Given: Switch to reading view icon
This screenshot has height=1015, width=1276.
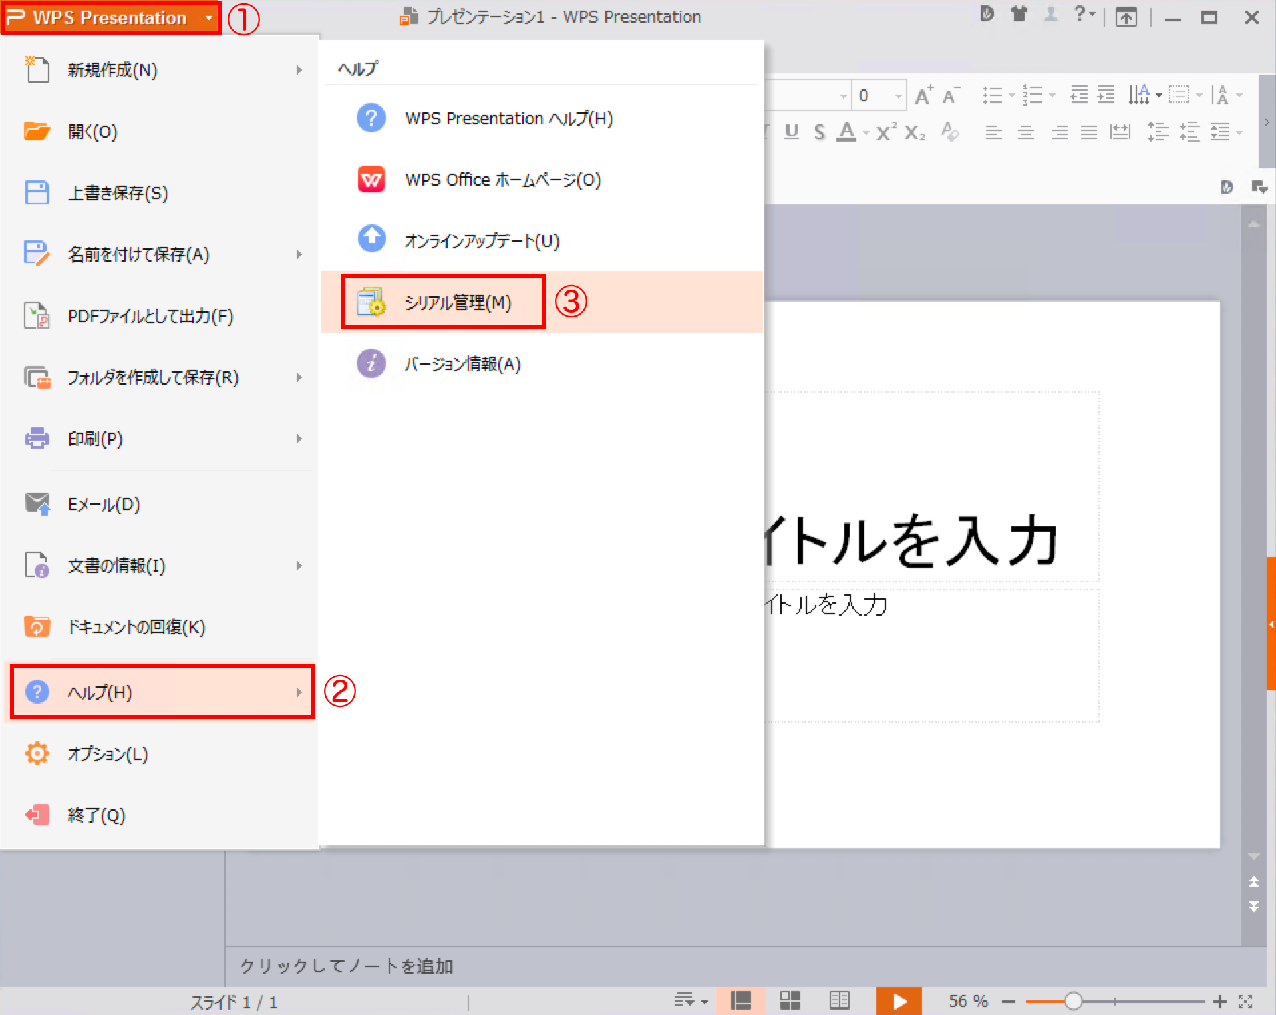Looking at the screenshot, I should point(840,1000).
